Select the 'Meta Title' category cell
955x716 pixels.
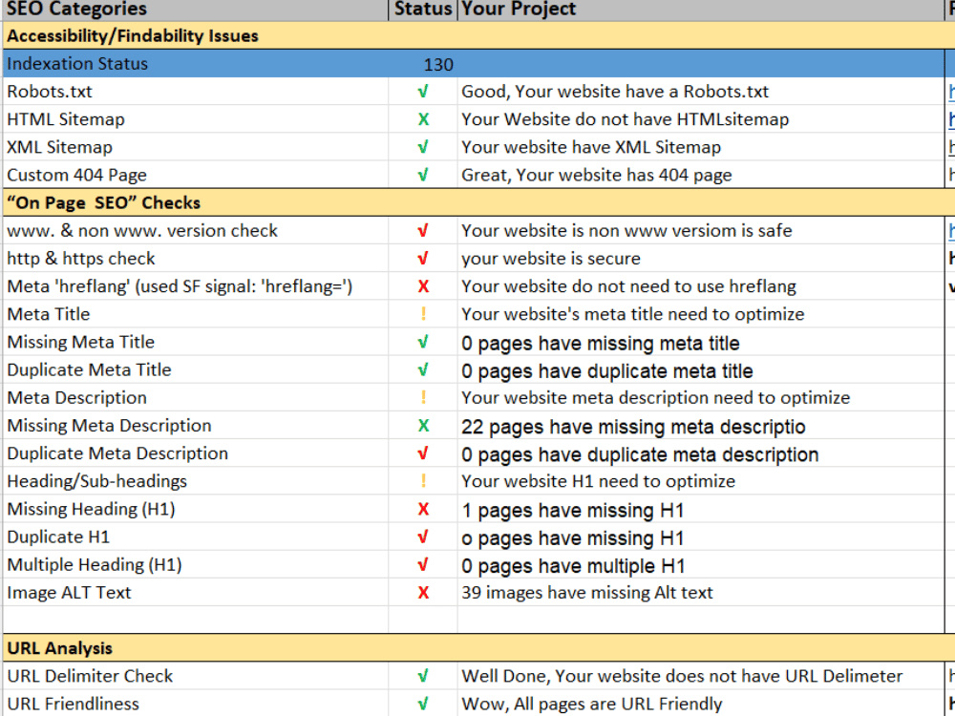[196, 314]
